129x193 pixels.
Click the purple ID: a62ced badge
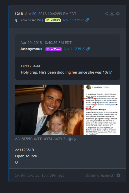54,49
